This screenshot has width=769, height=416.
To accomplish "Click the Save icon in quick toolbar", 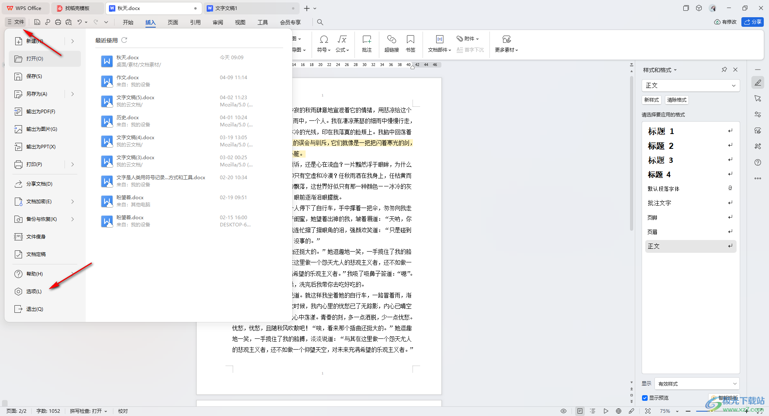I will pyautogui.click(x=37, y=22).
